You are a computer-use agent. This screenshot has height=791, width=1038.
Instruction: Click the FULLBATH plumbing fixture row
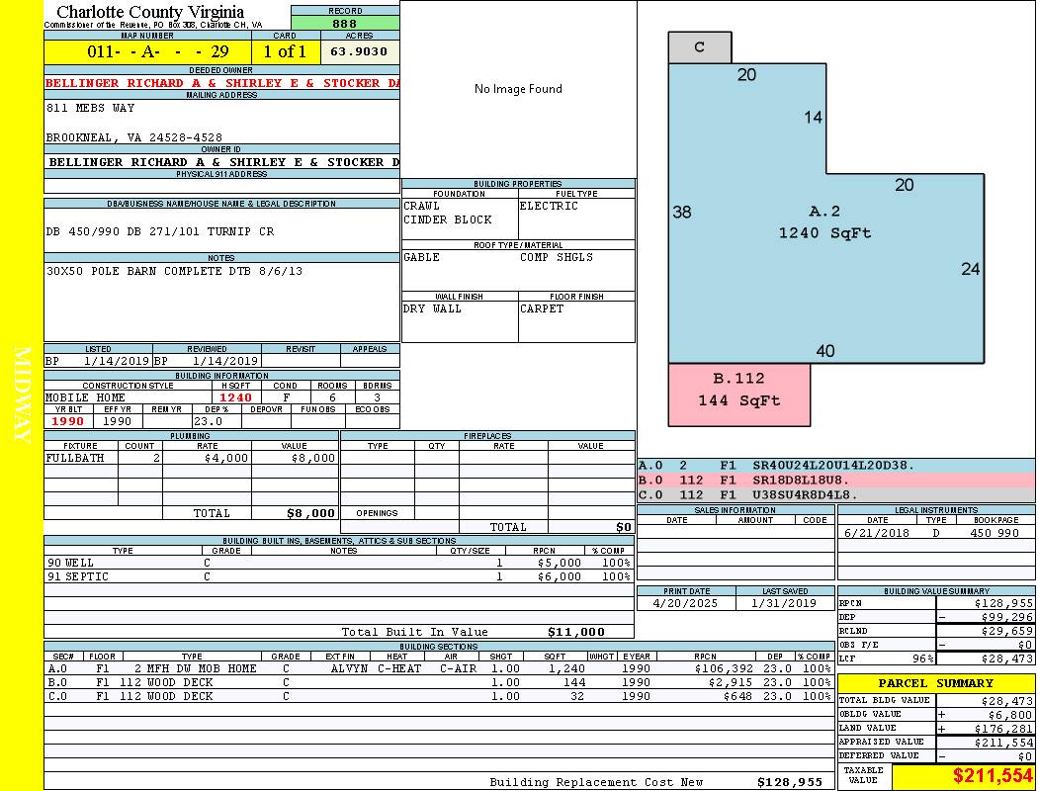click(191, 459)
